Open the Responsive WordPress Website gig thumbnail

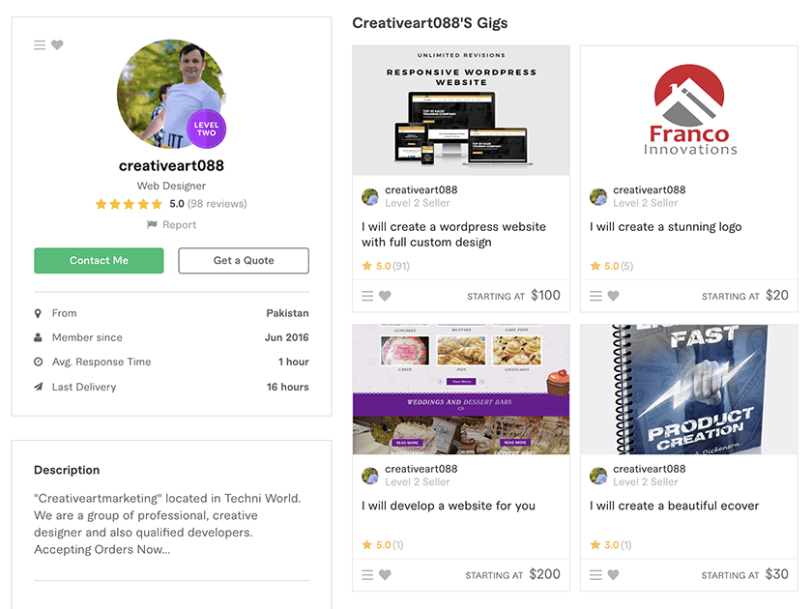pos(461,110)
